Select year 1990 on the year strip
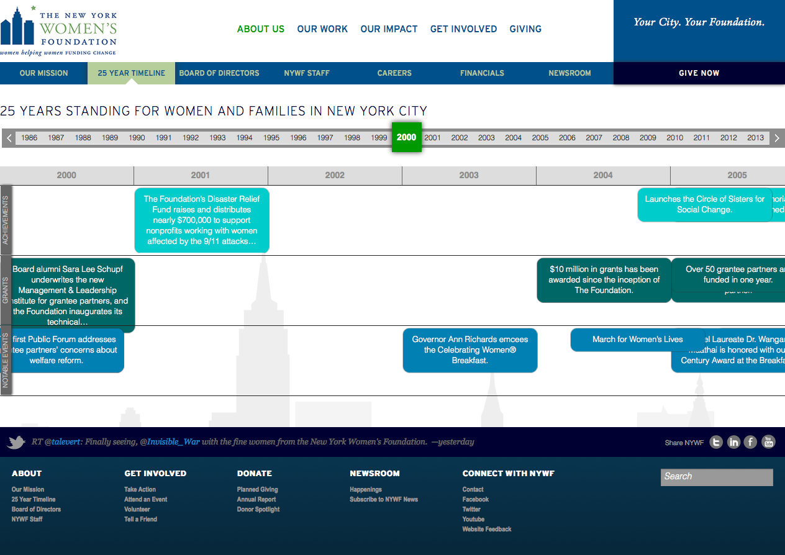 point(137,138)
